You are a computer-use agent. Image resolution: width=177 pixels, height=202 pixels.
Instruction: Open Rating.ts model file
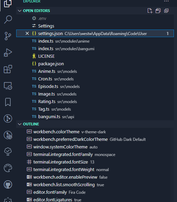[x=95, y=102]
